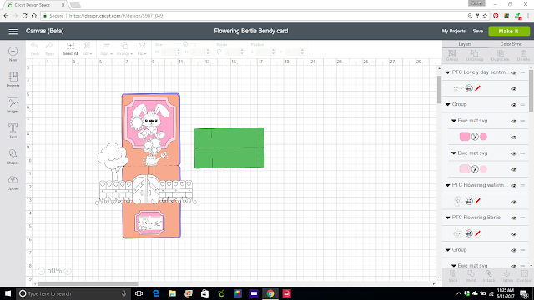Open File Explorer from taskbar
Screen dimensions: 534x300
pyautogui.click(x=172, y=293)
